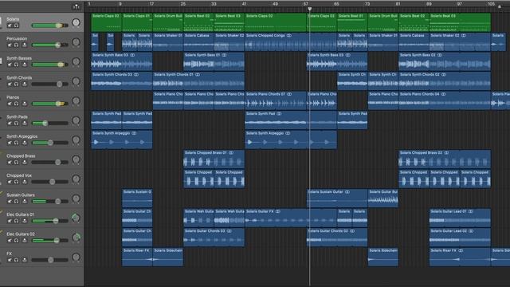The width and height of the screenshot is (510, 287).
Task: Solo the Synth Arpeggios track
Action: click(16, 143)
